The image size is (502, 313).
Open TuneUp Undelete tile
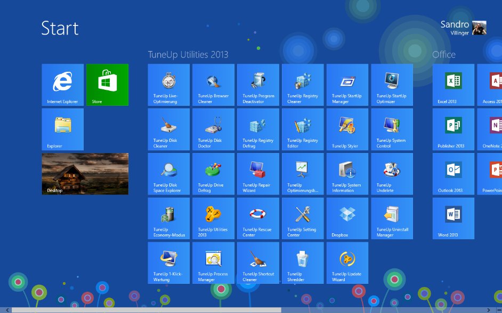click(x=392, y=174)
